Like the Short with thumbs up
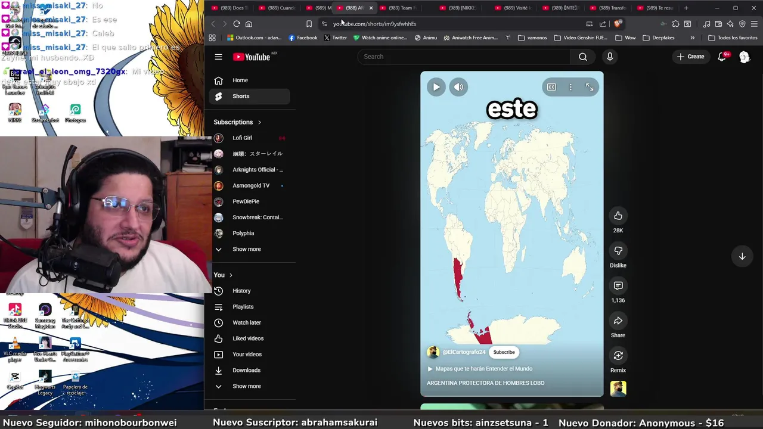The height and width of the screenshot is (429, 763). click(x=618, y=216)
